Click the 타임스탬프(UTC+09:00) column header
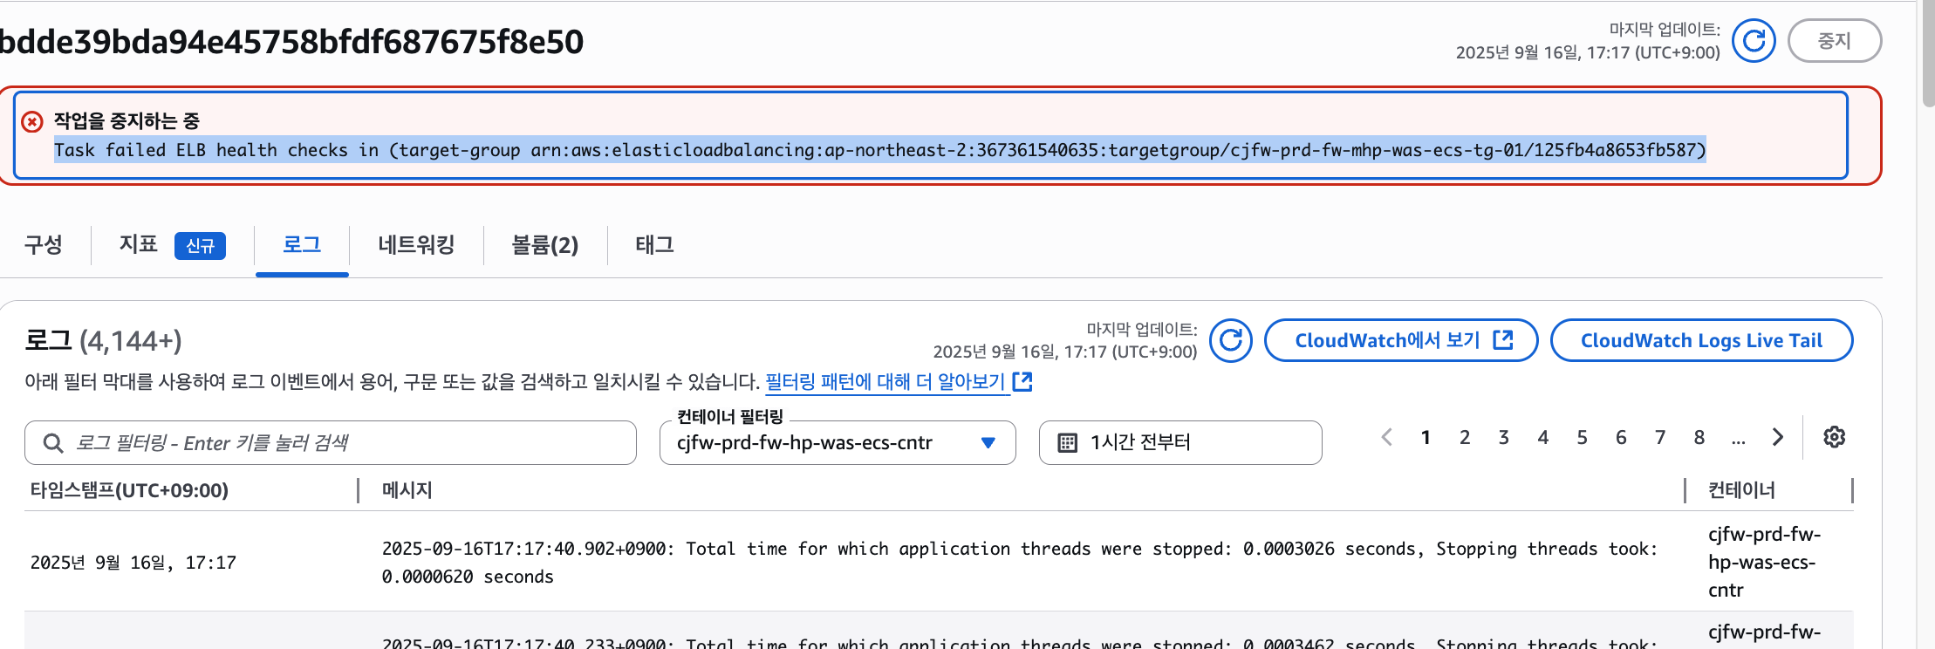This screenshot has height=649, width=1935. [129, 490]
